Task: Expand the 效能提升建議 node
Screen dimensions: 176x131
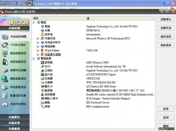Action: [x=38, y=55]
